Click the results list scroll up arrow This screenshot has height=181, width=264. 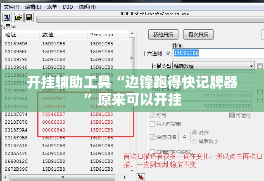click(x=132, y=34)
